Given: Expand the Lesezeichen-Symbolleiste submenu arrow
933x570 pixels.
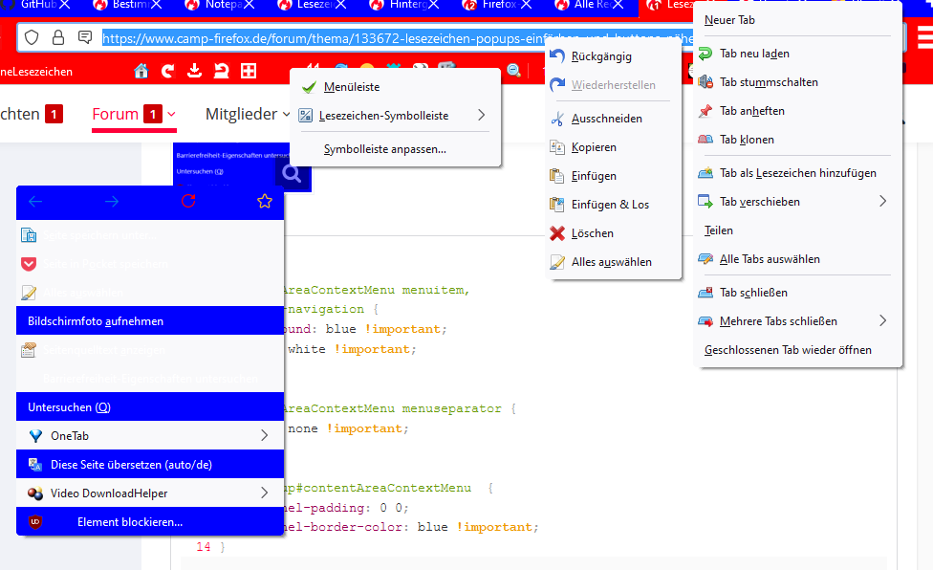Looking at the screenshot, I should (482, 115).
